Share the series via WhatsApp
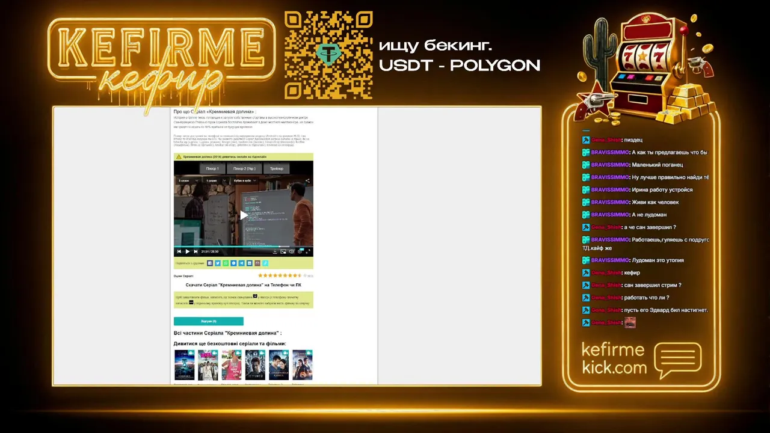Screen dimensions: 770x433 pos(226,263)
